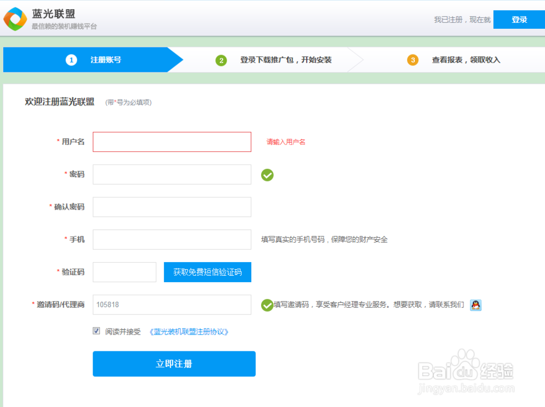Image resolution: width=545 pixels, height=407 pixels.
Task: Click the QQ penguin contact icon
Action: 475,305
